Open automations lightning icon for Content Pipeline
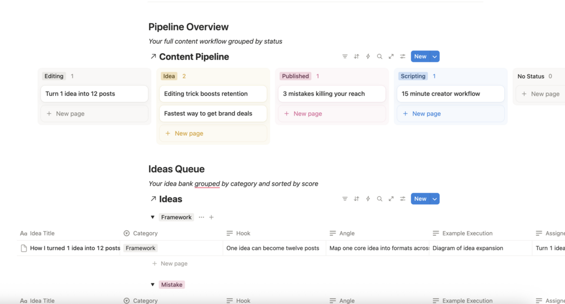 368,57
